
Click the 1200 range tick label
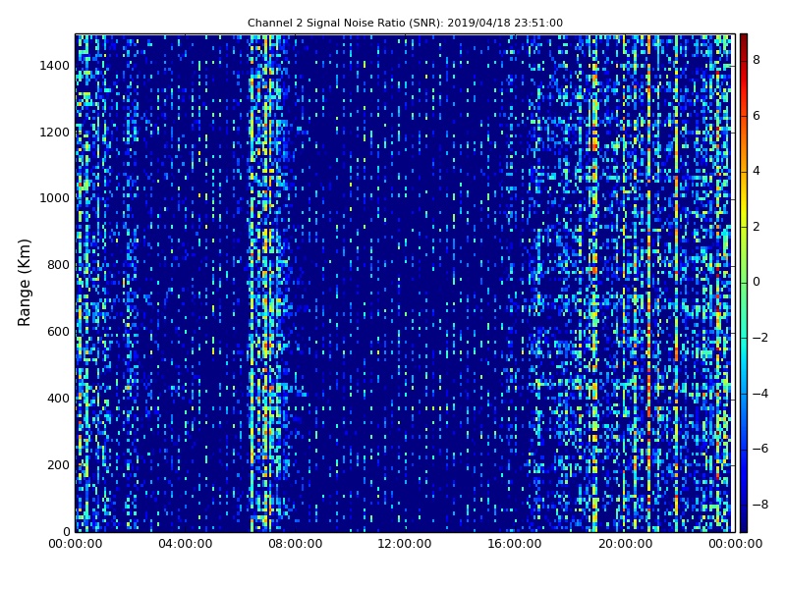click(54, 133)
